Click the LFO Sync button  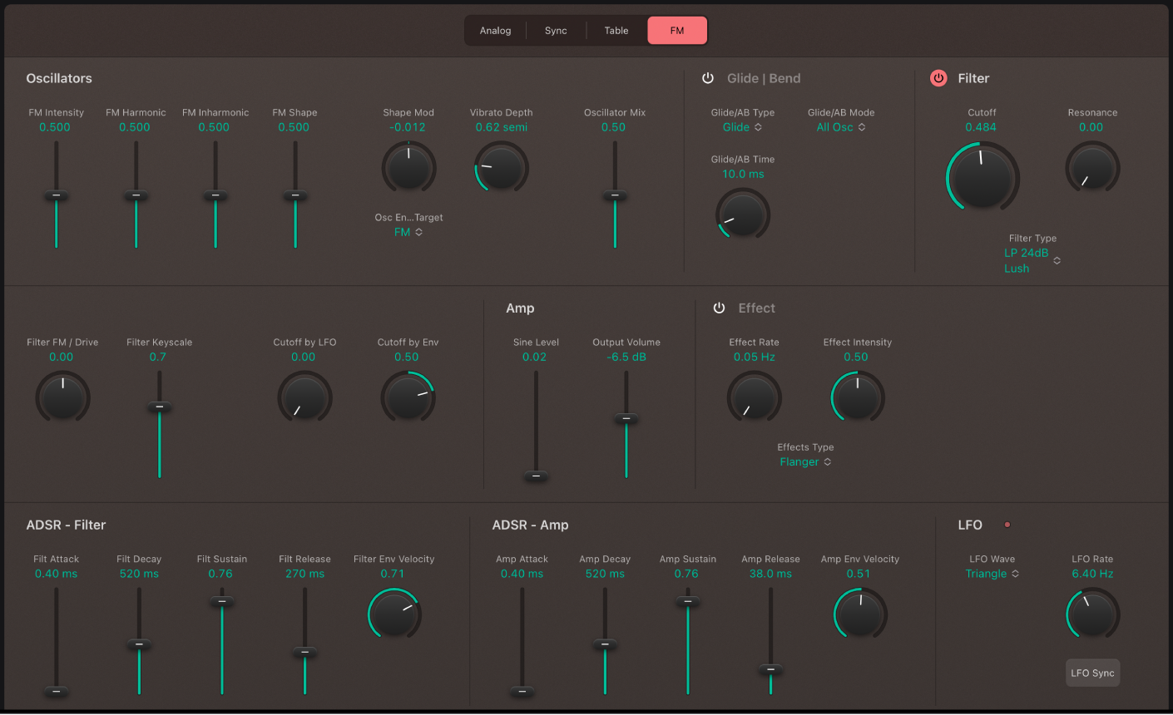(x=1092, y=673)
